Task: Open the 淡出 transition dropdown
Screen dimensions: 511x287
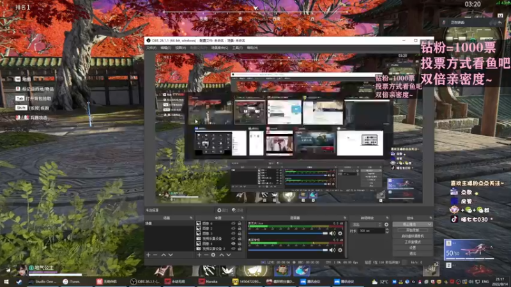Action: (x=366, y=224)
